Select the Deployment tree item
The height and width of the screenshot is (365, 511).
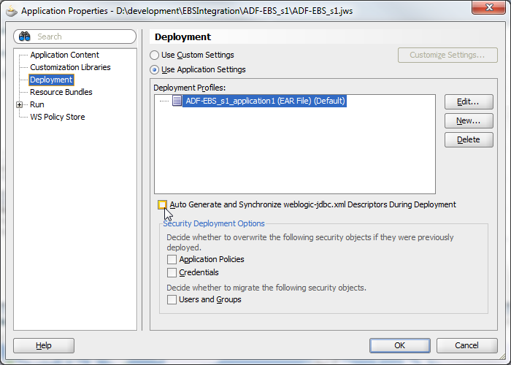(x=51, y=80)
